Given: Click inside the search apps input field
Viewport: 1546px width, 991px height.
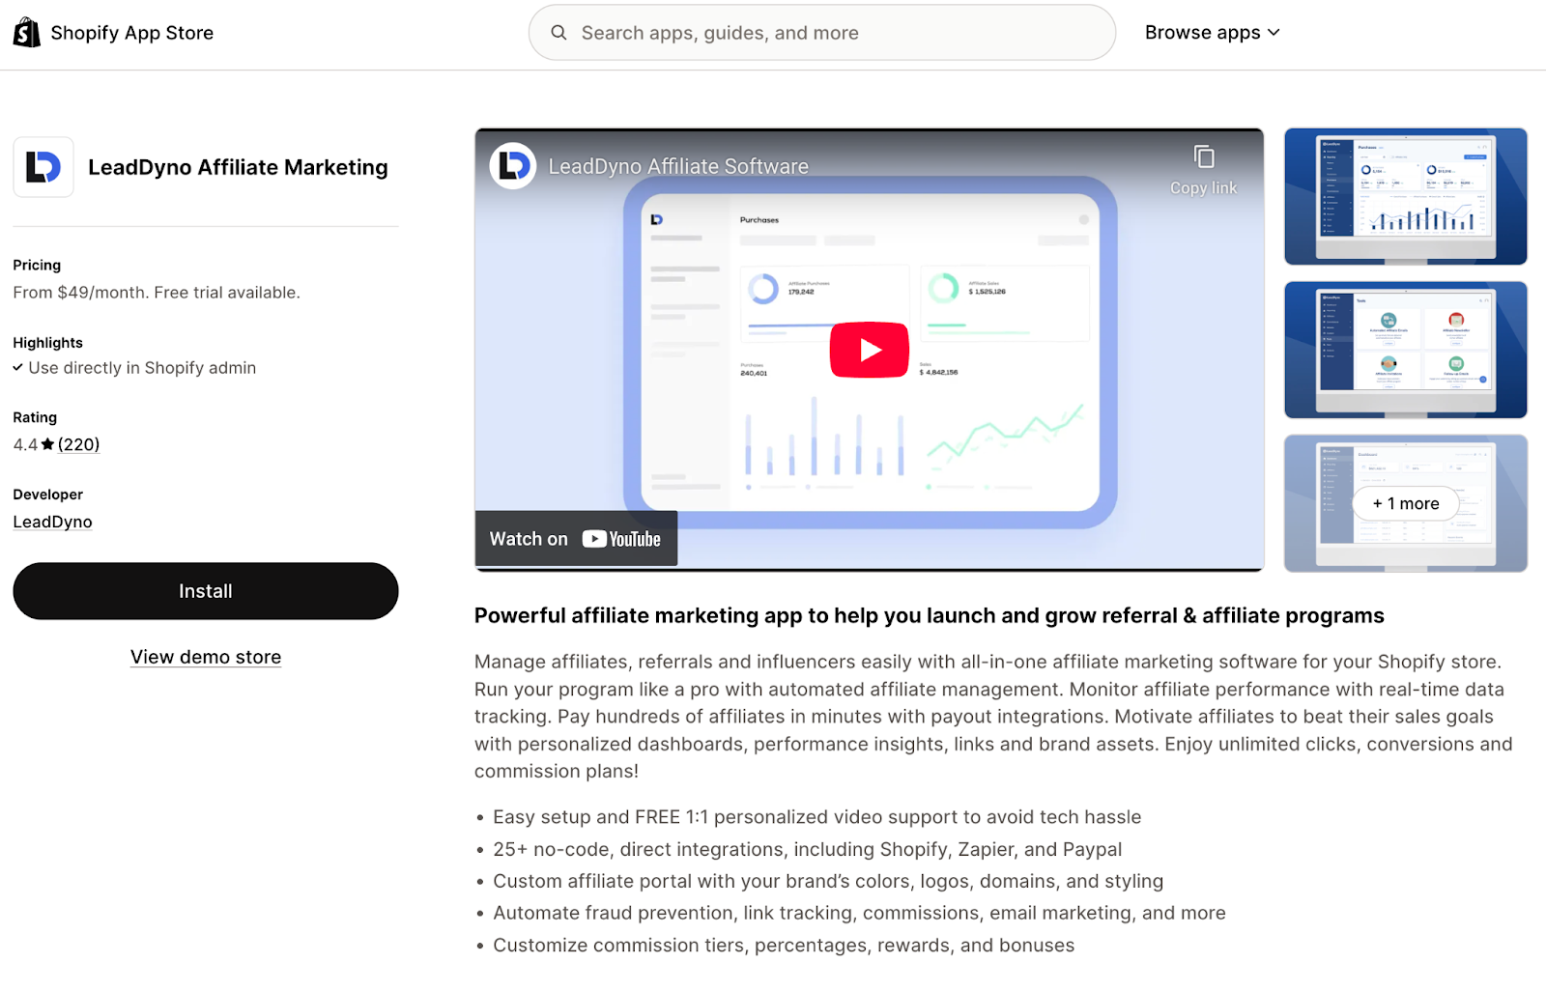Looking at the screenshot, I should (821, 32).
